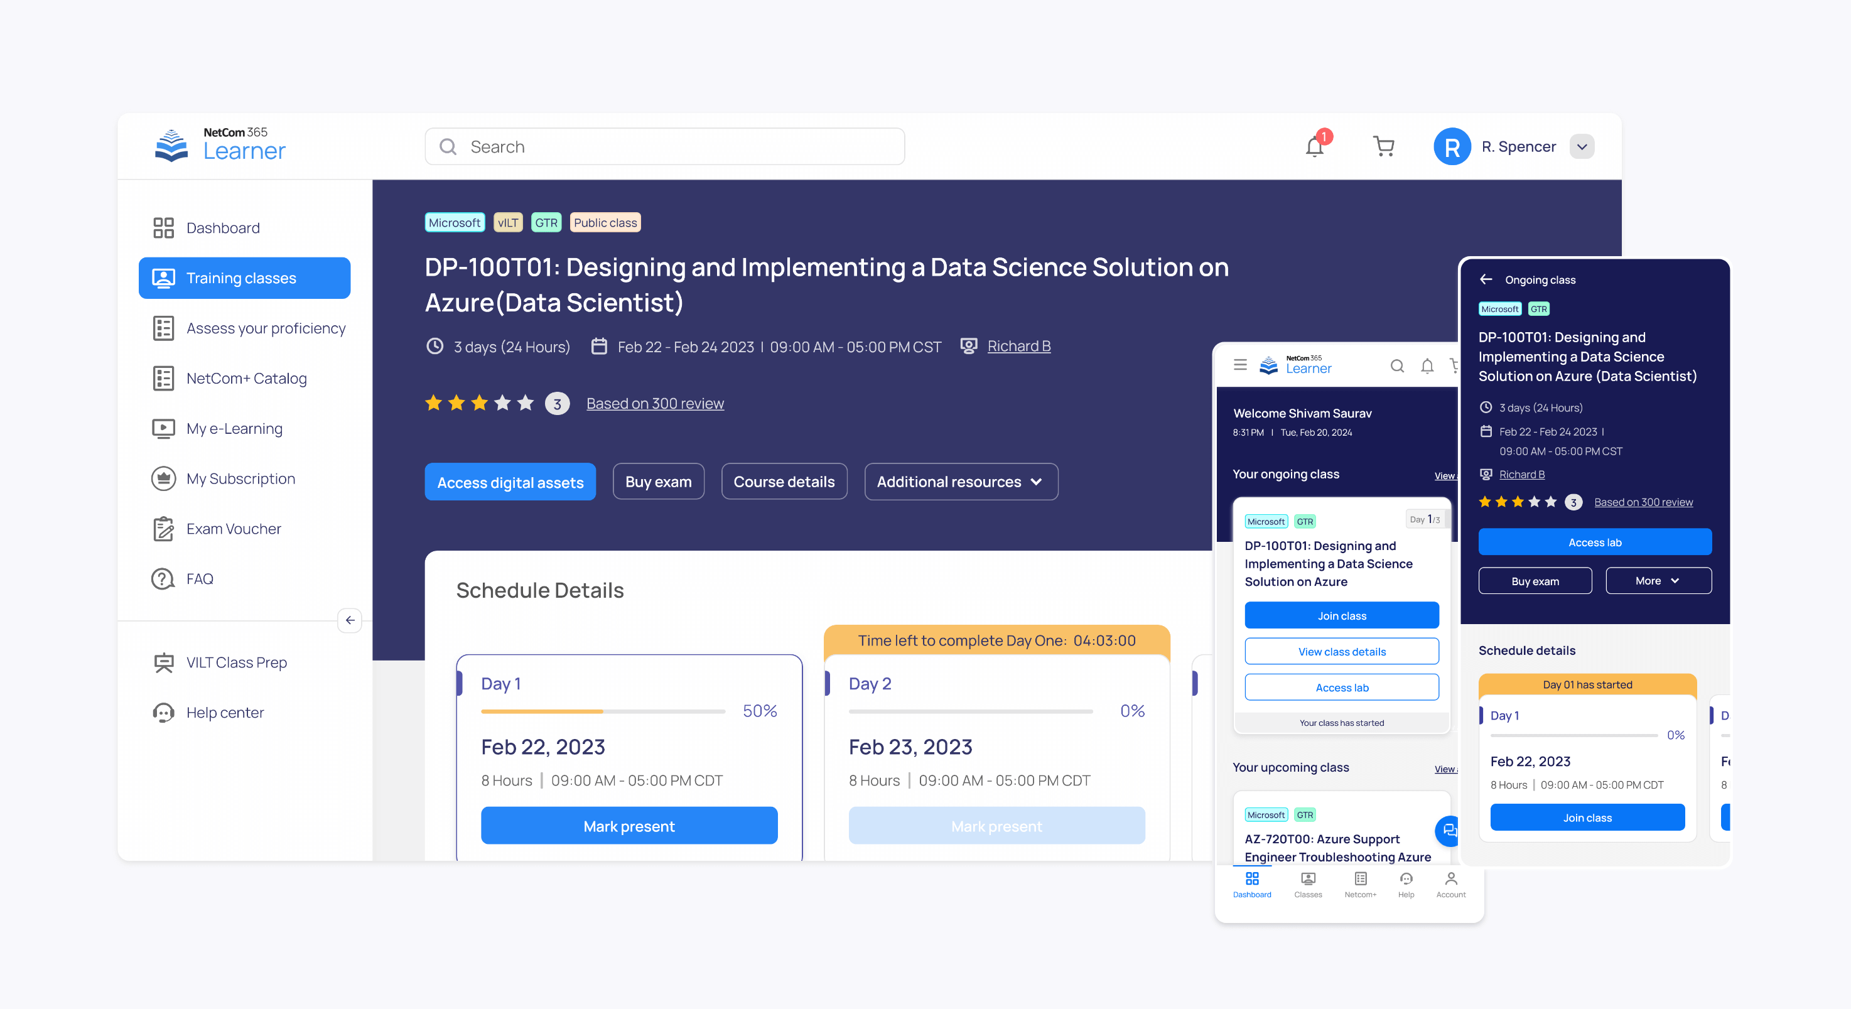Click View all link beside Your upcoming class
This screenshot has height=1009, width=1851.
click(1446, 769)
